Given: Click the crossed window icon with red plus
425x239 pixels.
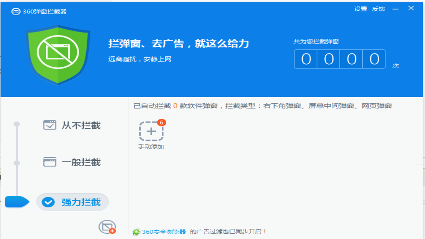Looking at the screenshot, I should pyautogui.click(x=107, y=227).
